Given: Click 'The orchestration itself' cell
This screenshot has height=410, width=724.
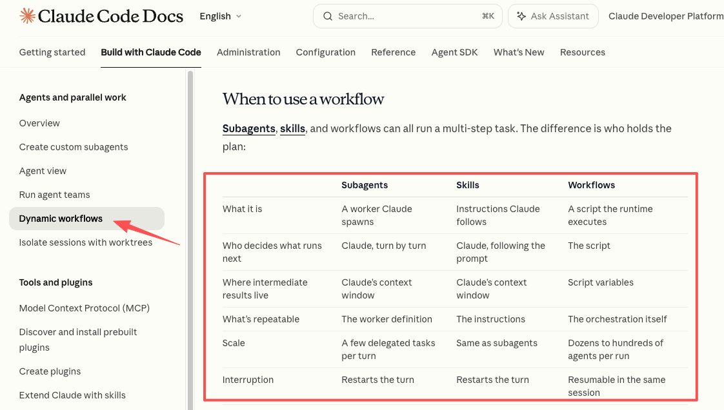Looking at the screenshot, I should (x=618, y=319).
